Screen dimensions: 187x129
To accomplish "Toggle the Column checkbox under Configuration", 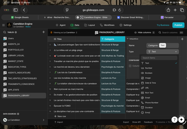I will tap(130, 66).
